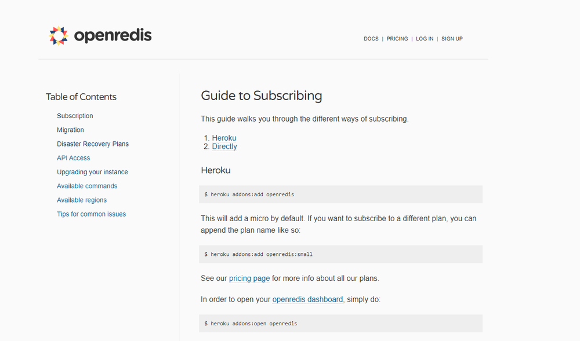This screenshot has height=341, width=580.
Task: Open Upgrading your instance guide
Action: [x=92, y=172]
